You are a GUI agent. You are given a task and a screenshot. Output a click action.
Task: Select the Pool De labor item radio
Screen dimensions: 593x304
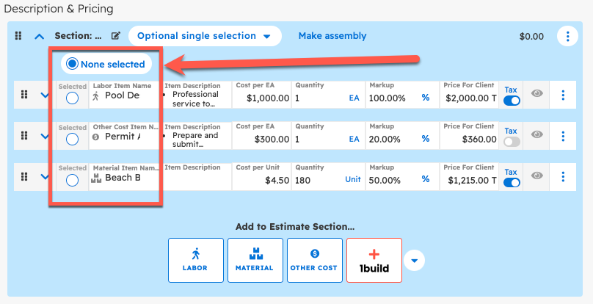click(72, 98)
